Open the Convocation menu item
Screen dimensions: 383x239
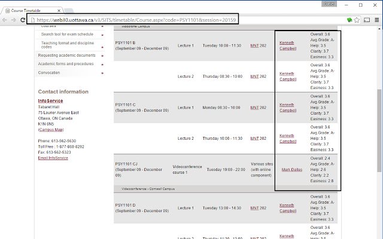coord(49,73)
